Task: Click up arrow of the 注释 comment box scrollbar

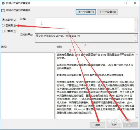Action: [136, 20]
